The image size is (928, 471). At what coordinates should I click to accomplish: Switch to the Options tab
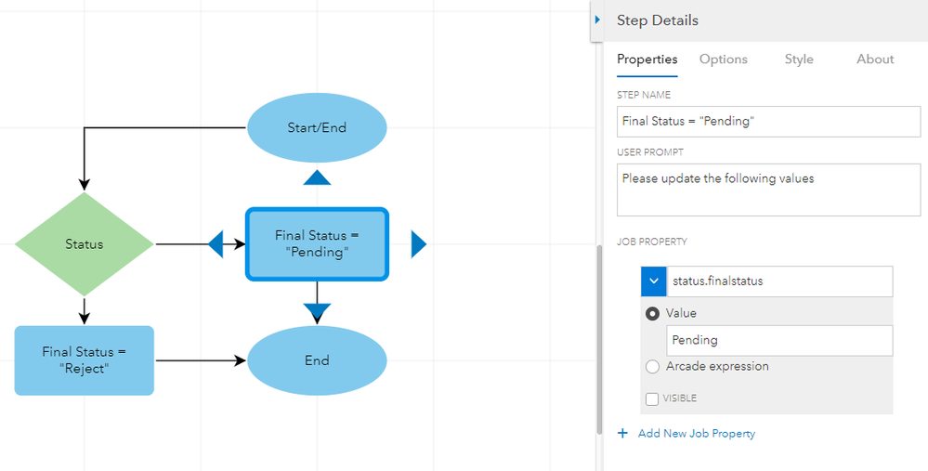tap(723, 59)
